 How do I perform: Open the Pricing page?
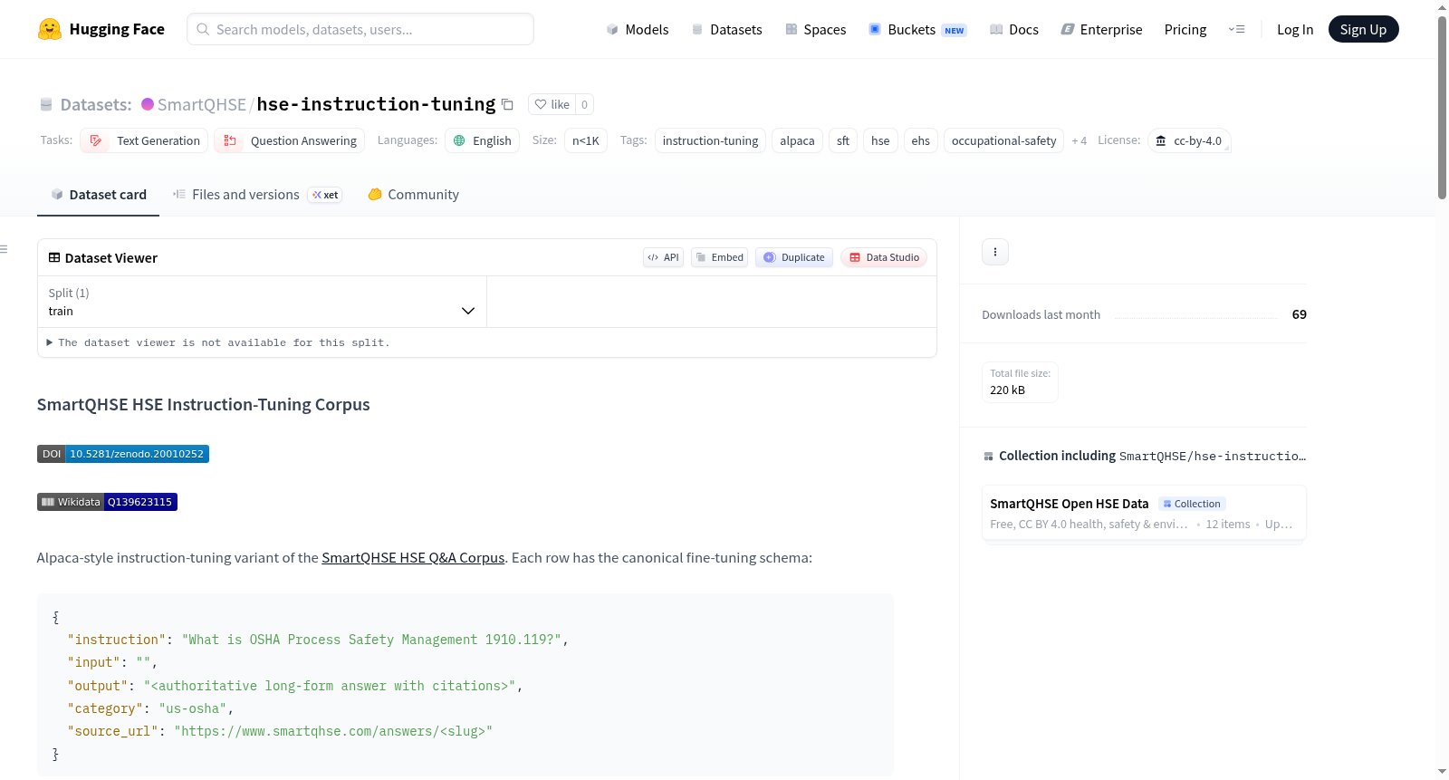pyautogui.click(x=1185, y=29)
